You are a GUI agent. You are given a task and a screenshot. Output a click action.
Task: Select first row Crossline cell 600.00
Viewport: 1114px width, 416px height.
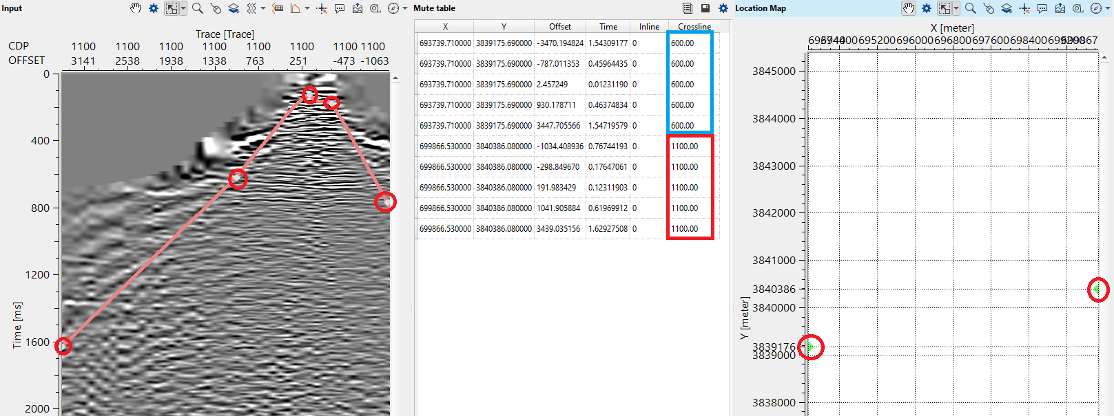(x=690, y=43)
